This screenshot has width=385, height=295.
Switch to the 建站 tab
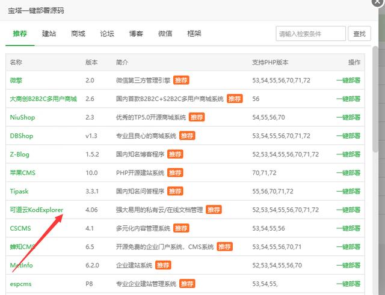click(49, 34)
